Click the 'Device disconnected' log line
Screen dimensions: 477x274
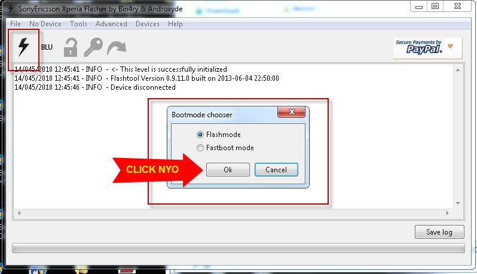click(x=95, y=87)
